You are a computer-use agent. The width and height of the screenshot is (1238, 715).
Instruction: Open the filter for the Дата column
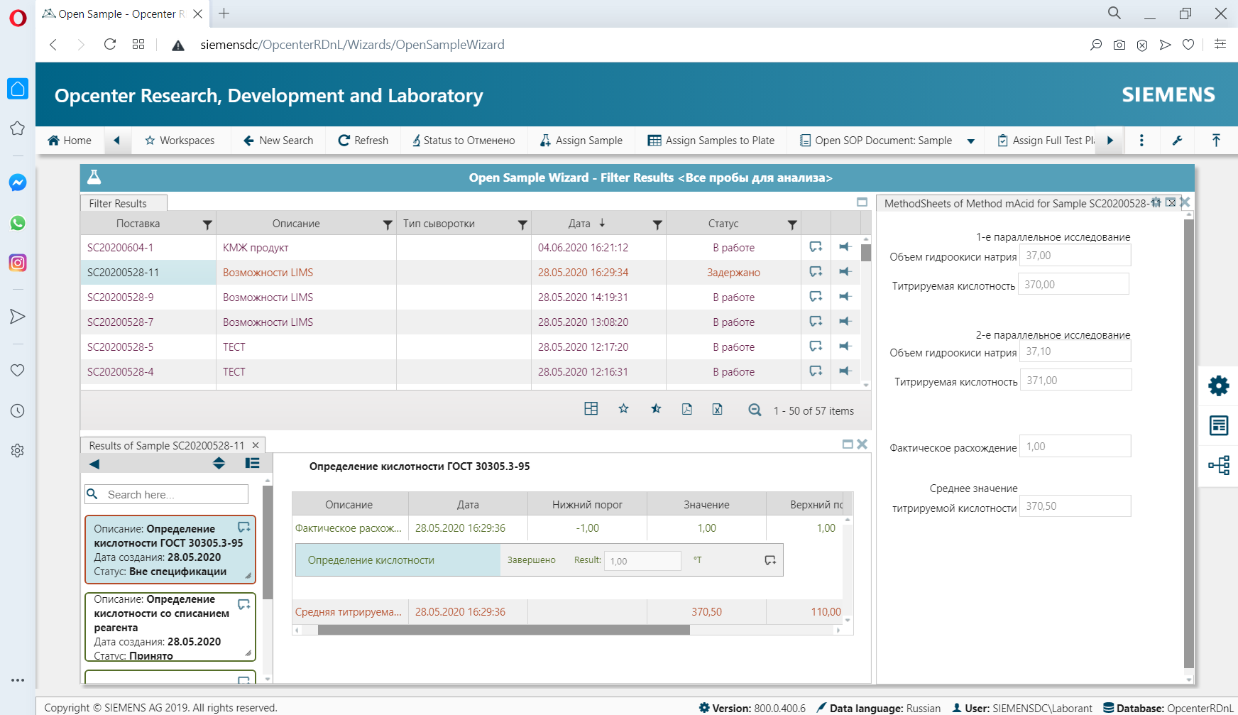pyautogui.click(x=657, y=224)
